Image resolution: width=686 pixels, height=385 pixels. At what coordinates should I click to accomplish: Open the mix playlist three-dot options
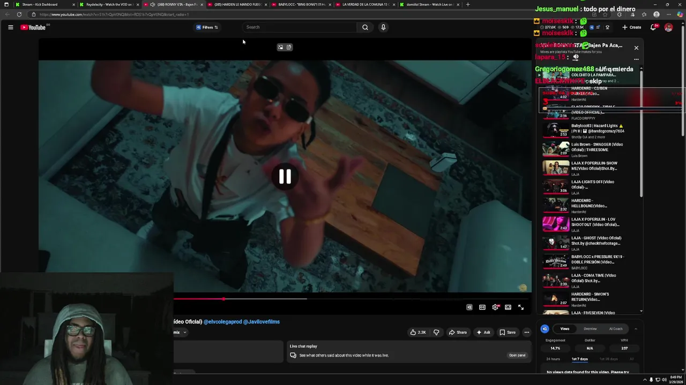coord(636,59)
